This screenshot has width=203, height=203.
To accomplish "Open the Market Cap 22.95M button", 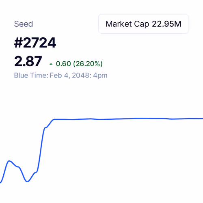I will [x=143, y=24].
